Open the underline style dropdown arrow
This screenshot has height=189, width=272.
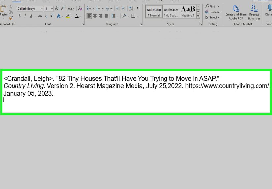point(35,16)
